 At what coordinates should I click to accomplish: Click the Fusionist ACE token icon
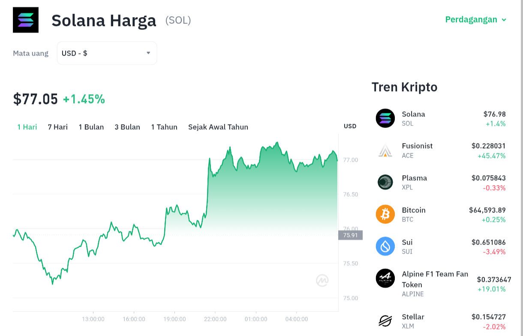point(385,150)
